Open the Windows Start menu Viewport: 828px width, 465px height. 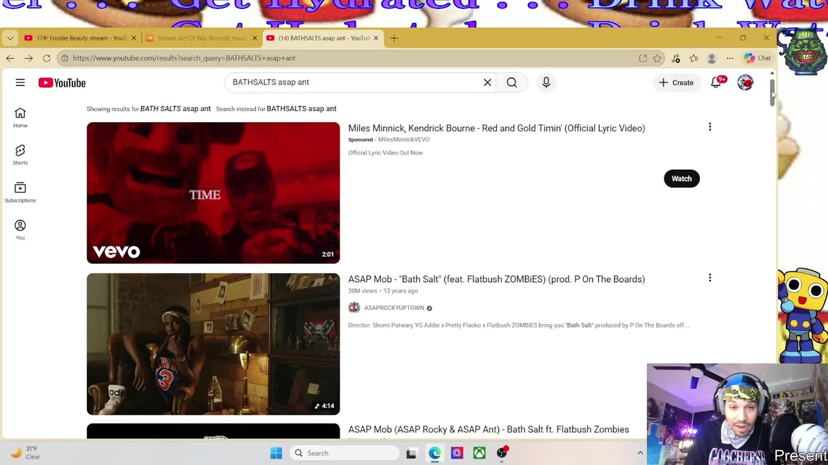276,453
